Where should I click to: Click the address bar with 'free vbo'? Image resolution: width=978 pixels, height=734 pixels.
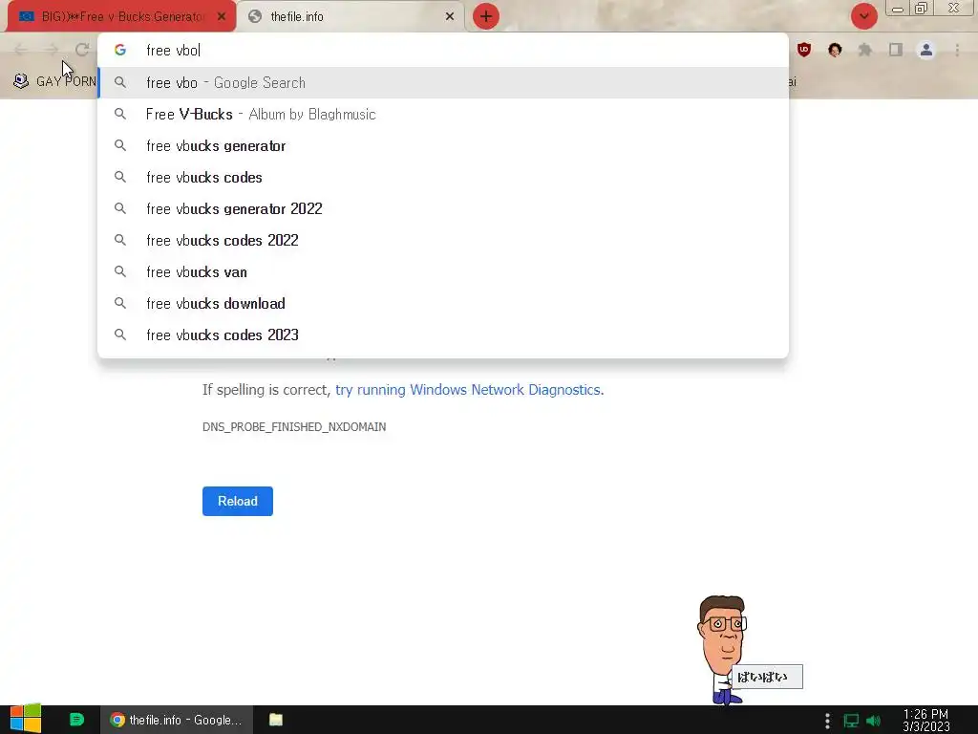443,50
